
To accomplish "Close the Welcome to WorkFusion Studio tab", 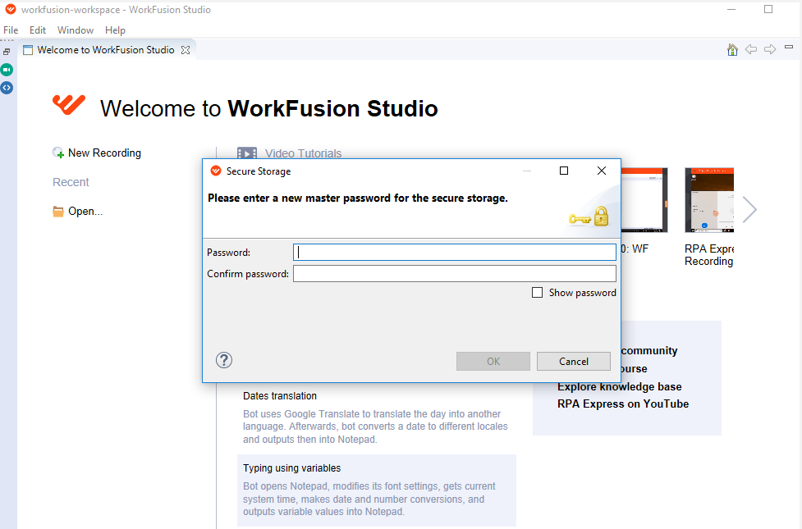I will [186, 50].
